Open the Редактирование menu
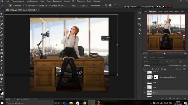Viewport: 188px width, 105px height. 18,1
